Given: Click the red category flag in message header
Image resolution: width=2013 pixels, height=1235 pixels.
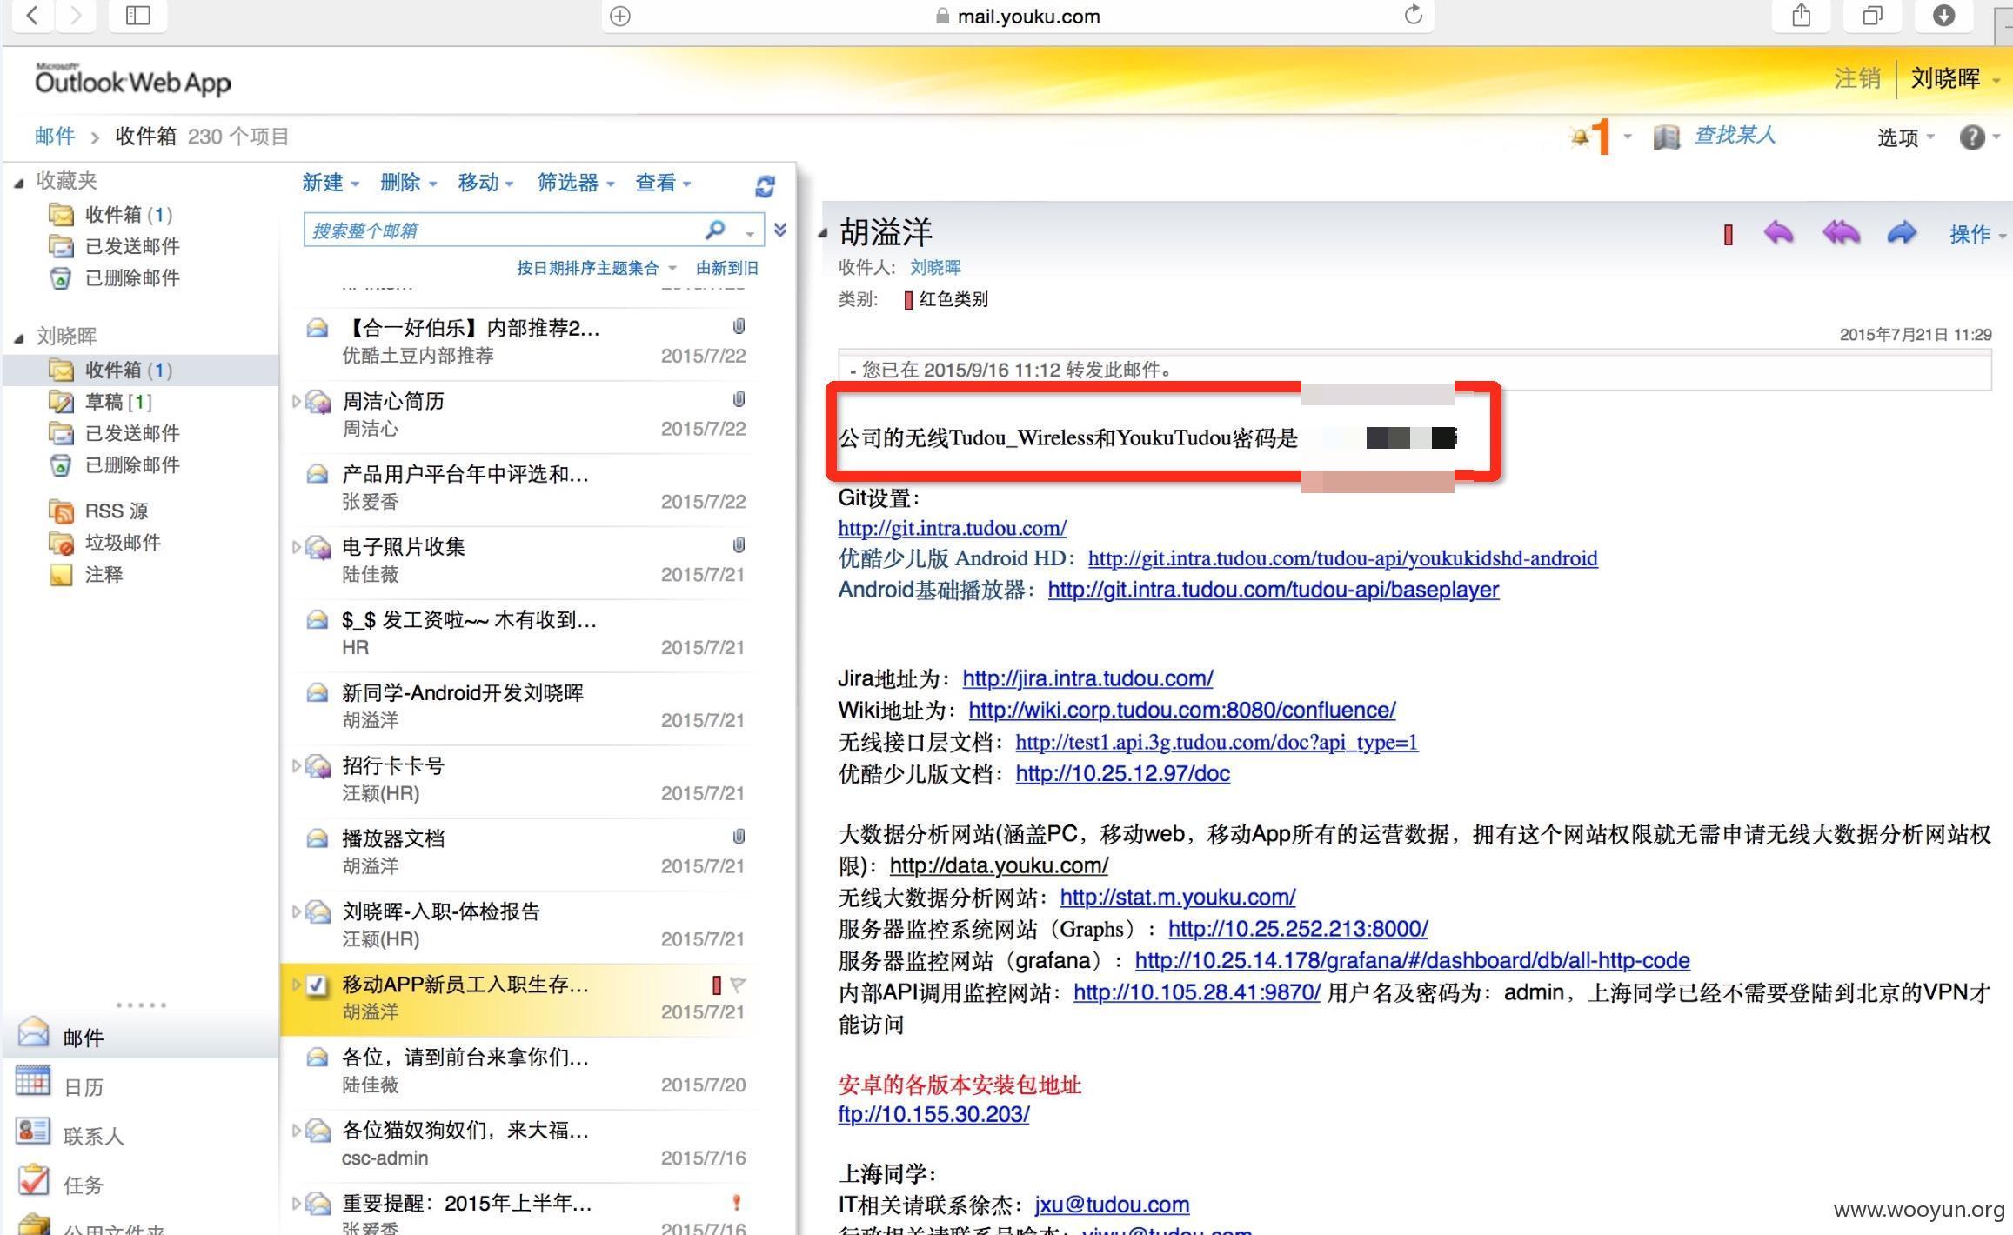Looking at the screenshot, I should point(1729,234).
